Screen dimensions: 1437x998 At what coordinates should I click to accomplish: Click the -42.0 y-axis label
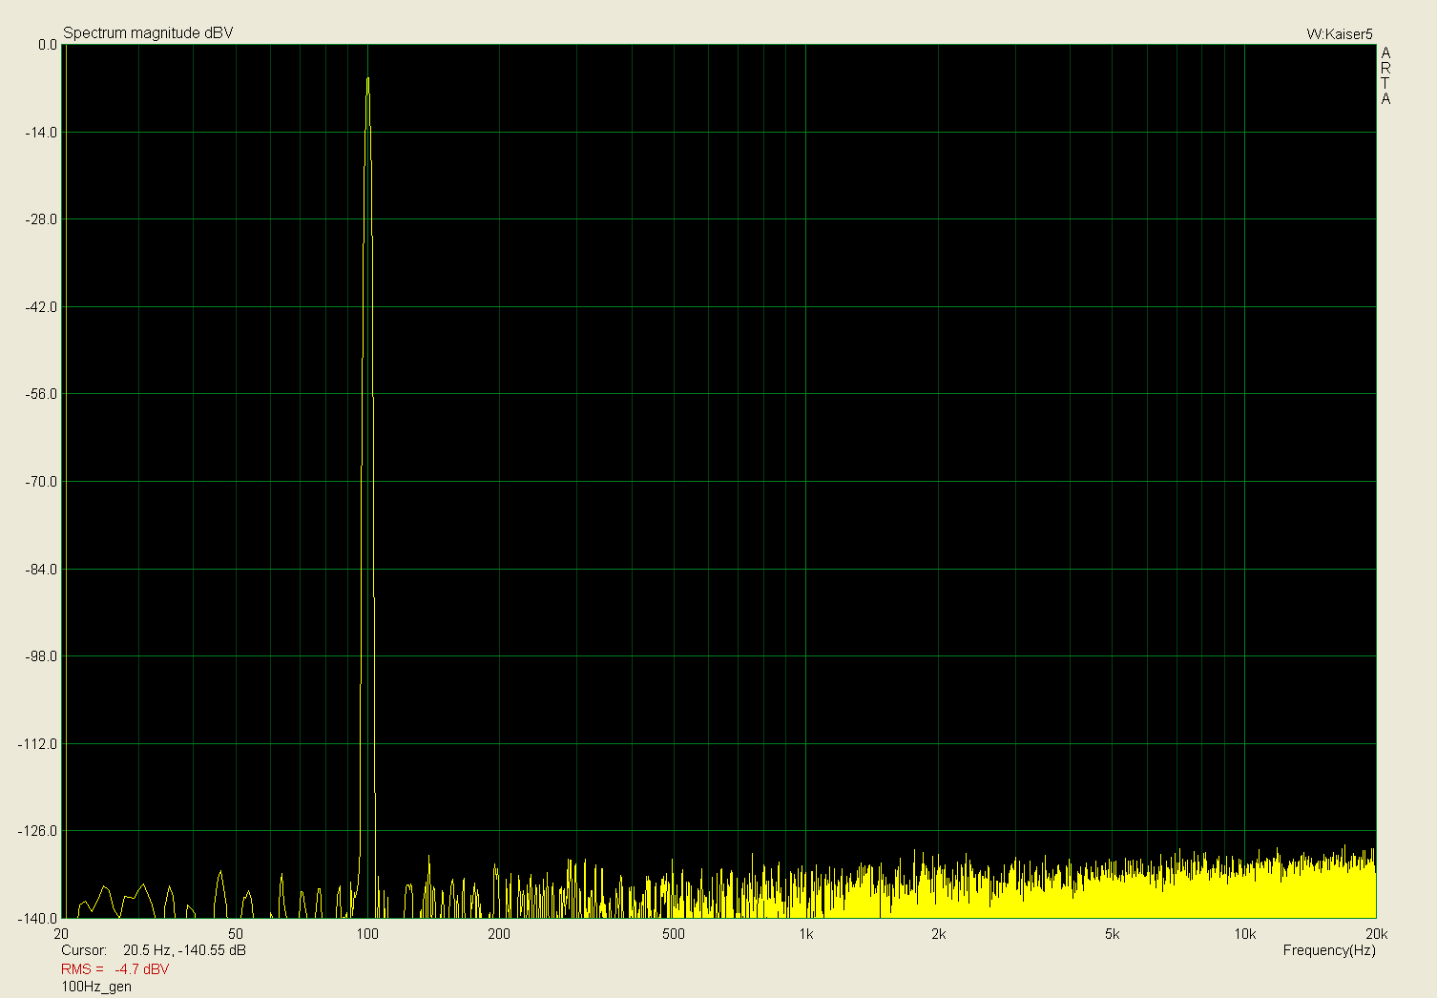point(41,307)
